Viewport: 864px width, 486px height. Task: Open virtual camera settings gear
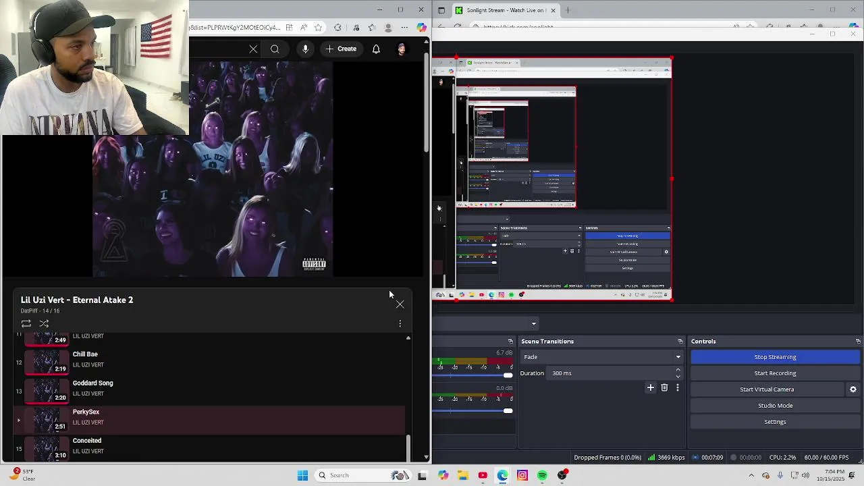pyautogui.click(x=853, y=389)
